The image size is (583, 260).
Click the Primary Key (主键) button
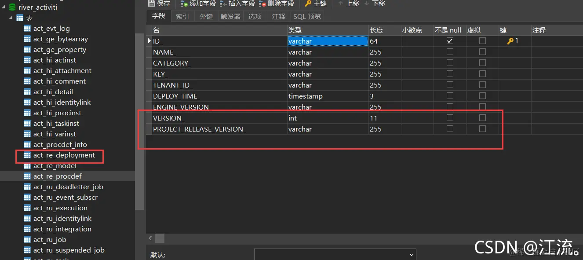tap(316, 4)
